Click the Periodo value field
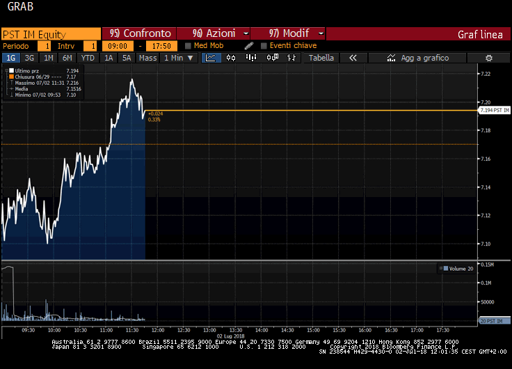Viewport: 512px width, 369px height. [x=44, y=46]
